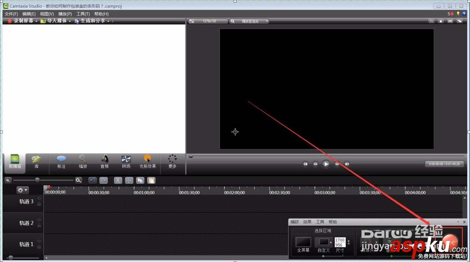Image resolution: width=470 pixels, height=262 pixels.
Task: Expand the 生成和分享 dropdown arrow
Action: [108, 21]
